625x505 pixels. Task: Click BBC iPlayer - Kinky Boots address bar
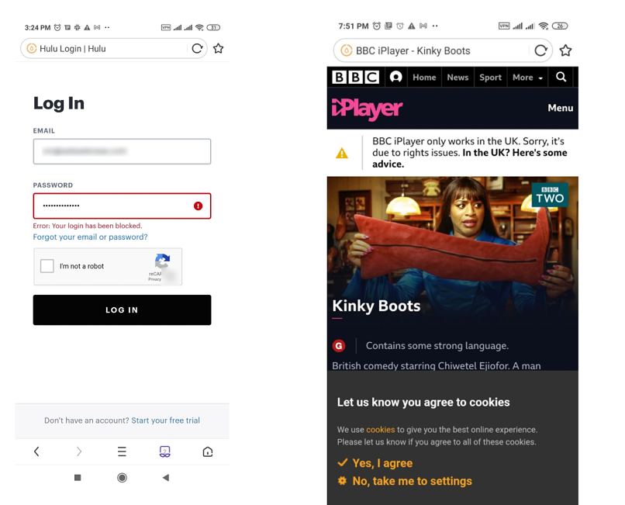(443, 50)
